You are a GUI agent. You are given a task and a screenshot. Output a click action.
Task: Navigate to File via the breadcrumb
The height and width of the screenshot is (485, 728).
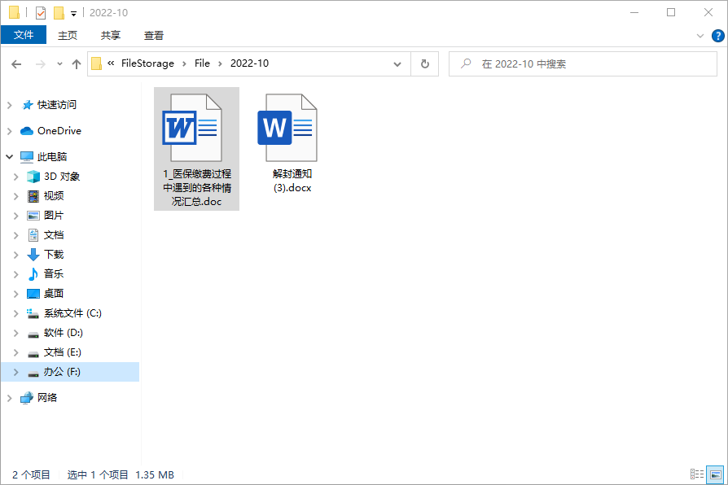202,63
